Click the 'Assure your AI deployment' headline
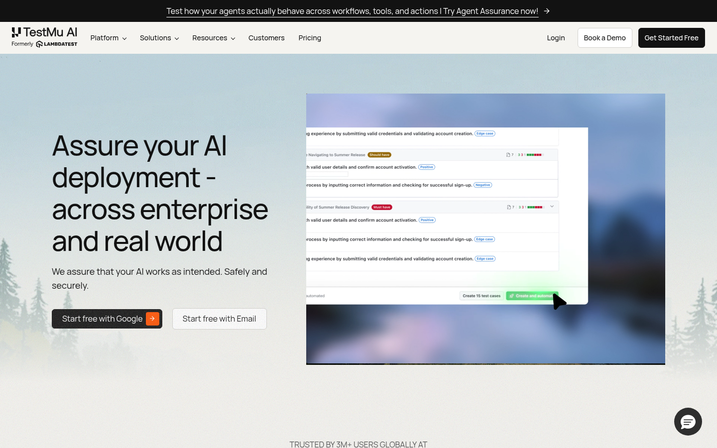 click(160, 193)
